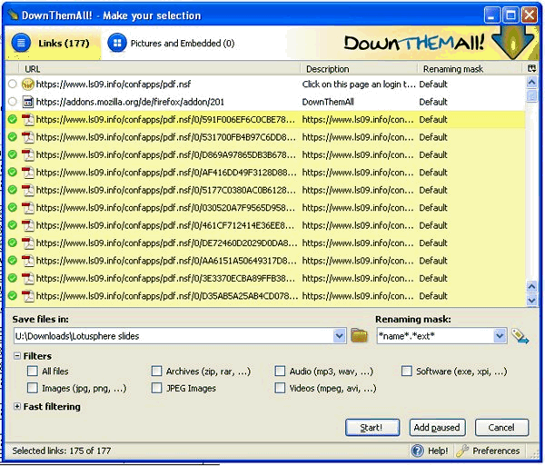Click the Start! button
545x466 pixels.
click(x=372, y=428)
